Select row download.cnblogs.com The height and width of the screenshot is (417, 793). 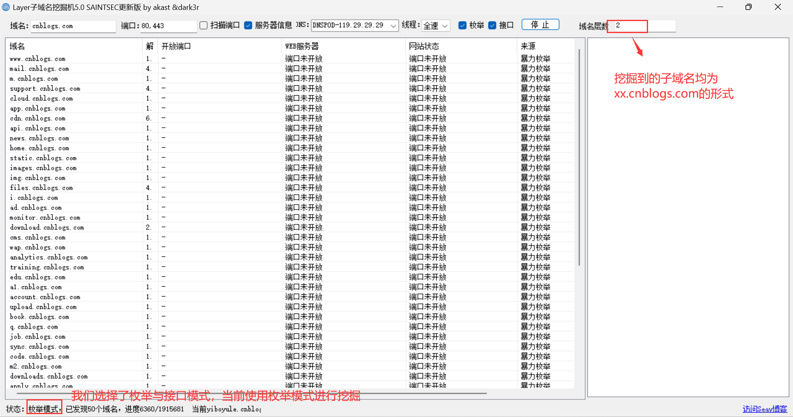point(290,227)
